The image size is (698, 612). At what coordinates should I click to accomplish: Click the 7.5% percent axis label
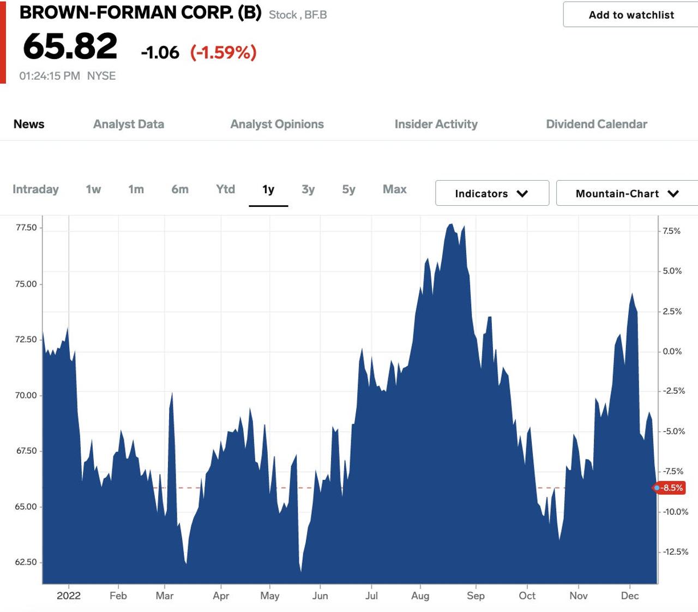click(x=672, y=231)
